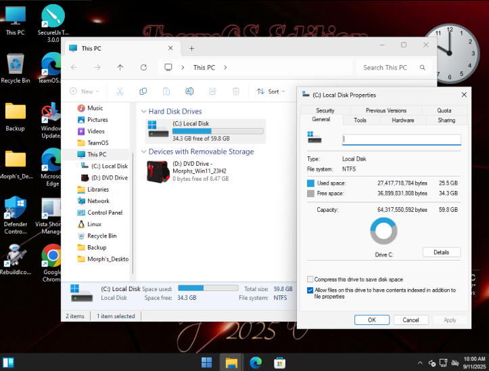Click the Cut icon in Explorer toolbar
This screenshot has width=489, height=371.
pos(120,91)
